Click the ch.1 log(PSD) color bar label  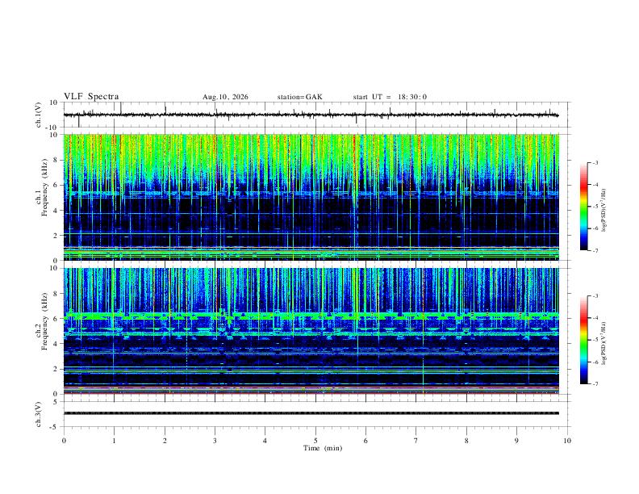[x=604, y=211]
